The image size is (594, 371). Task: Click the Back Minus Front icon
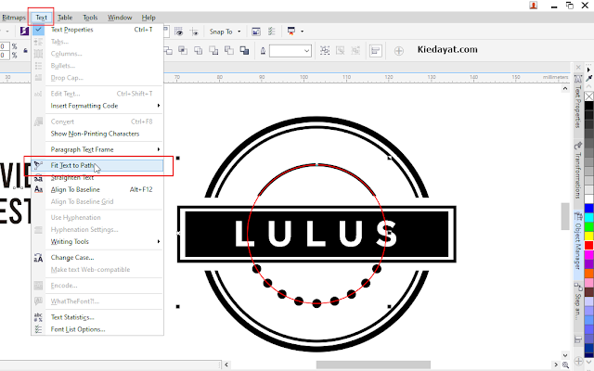click(229, 50)
